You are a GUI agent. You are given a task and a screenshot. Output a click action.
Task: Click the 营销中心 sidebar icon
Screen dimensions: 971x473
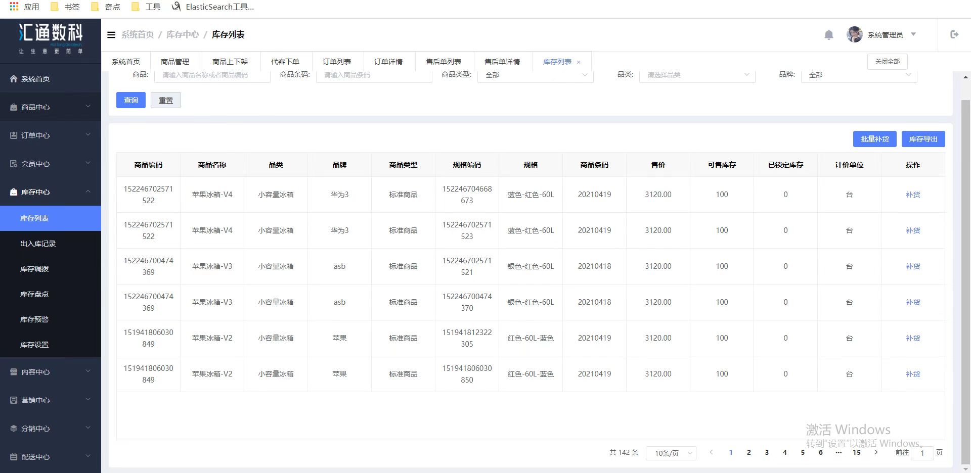click(x=14, y=400)
